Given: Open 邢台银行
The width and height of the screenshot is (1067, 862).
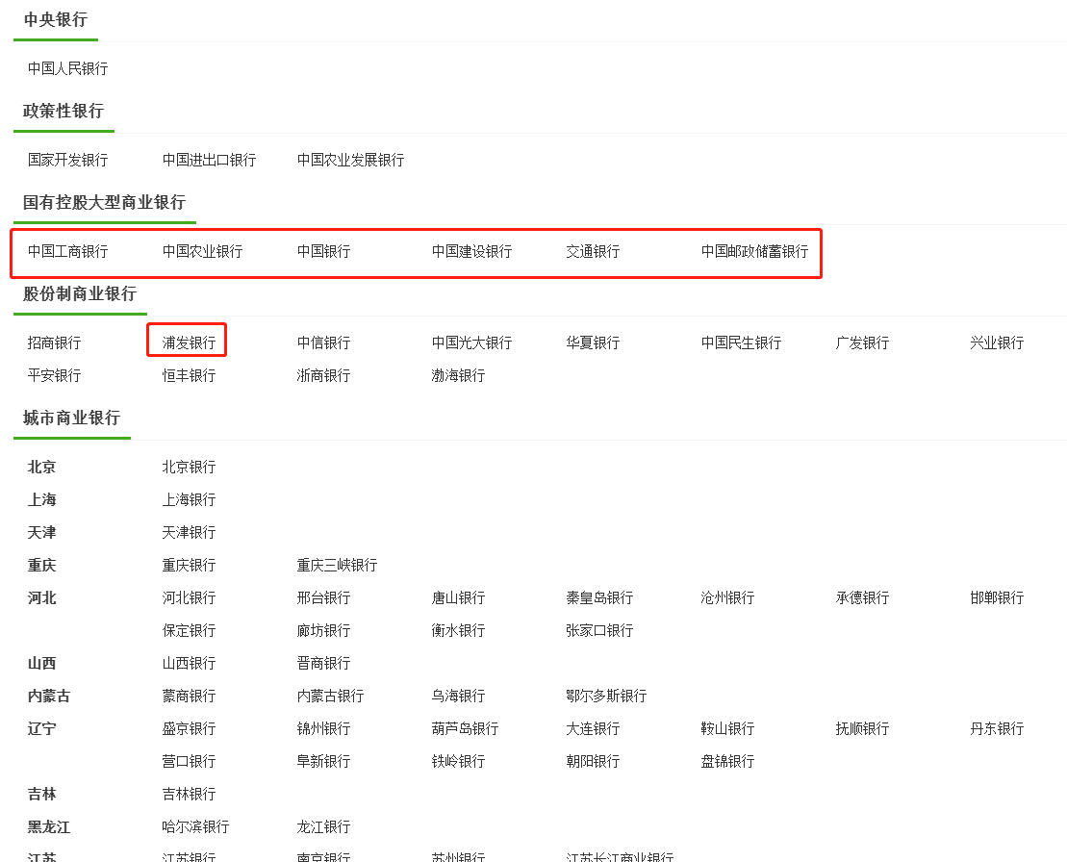Looking at the screenshot, I should tap(323, 598).
